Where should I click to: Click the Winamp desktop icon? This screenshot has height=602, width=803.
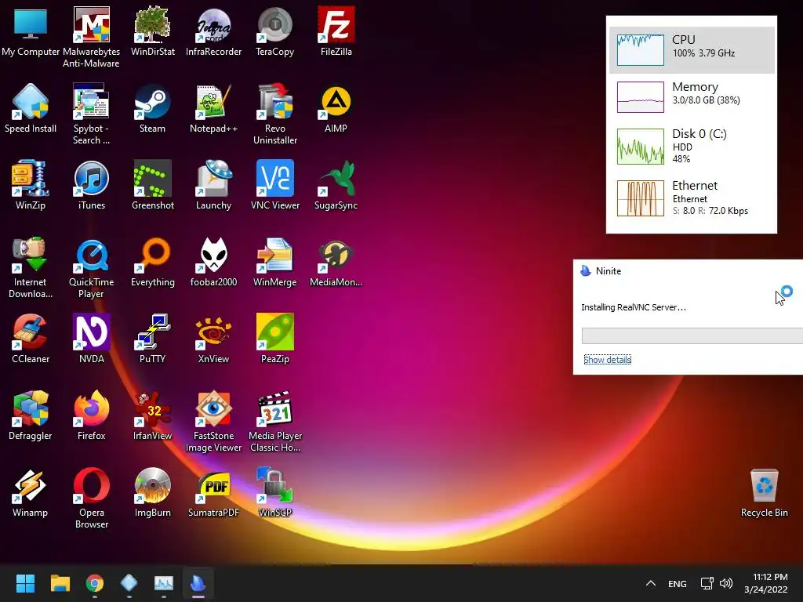point(31,491)
